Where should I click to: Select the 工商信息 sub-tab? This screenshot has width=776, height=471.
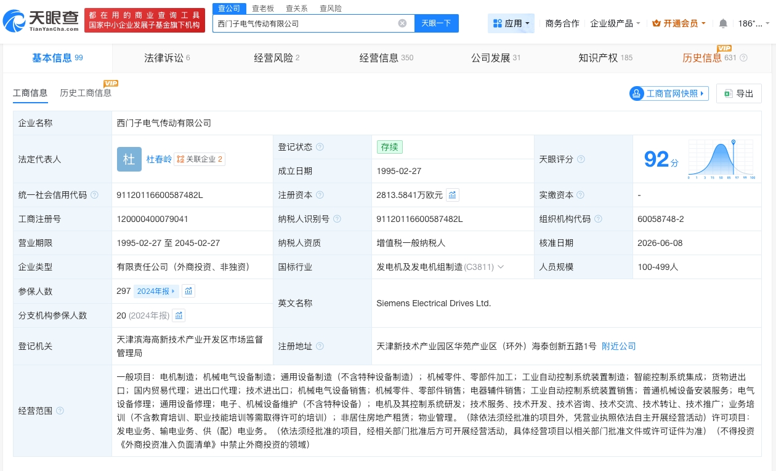point(30,93)
